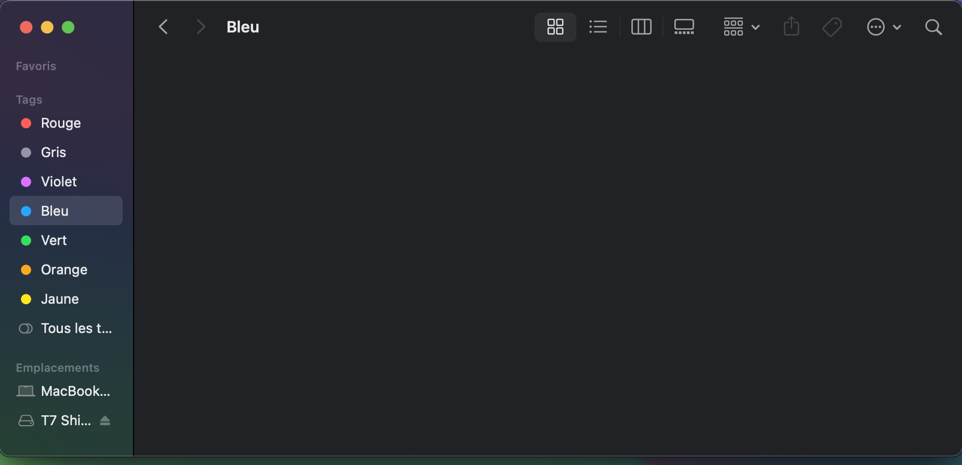962x465 pixels.
Task: Go back with the left chevron
Action: point(163,27)
